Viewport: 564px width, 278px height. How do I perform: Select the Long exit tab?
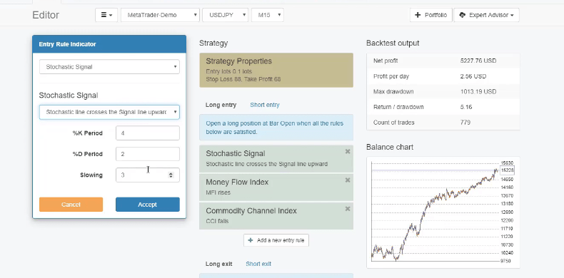(218, 264)
